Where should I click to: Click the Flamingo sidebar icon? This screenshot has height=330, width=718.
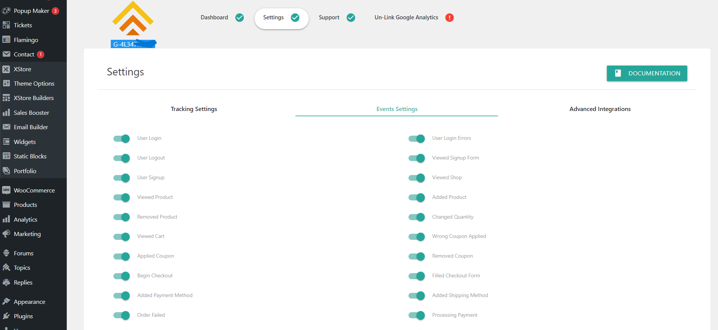point(6,40)
